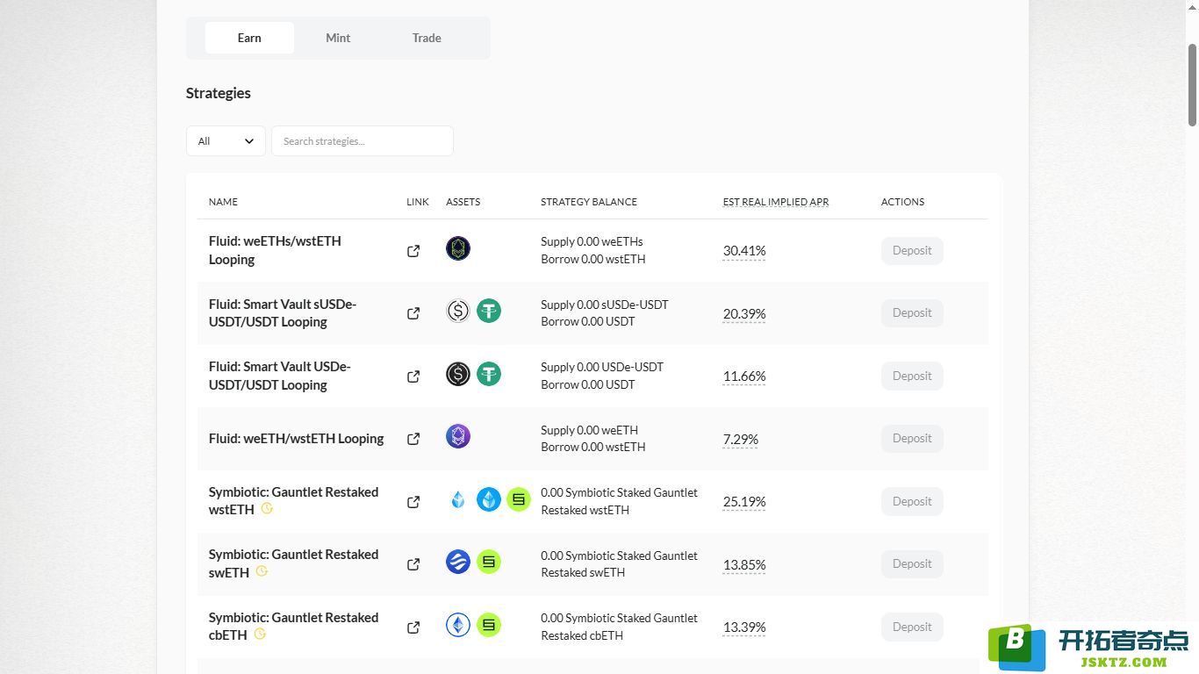Viewport: 1199px width, 674px height.
Task: Click EST REAL IMPLIED APR column header
Action: (x=776, y=202)
